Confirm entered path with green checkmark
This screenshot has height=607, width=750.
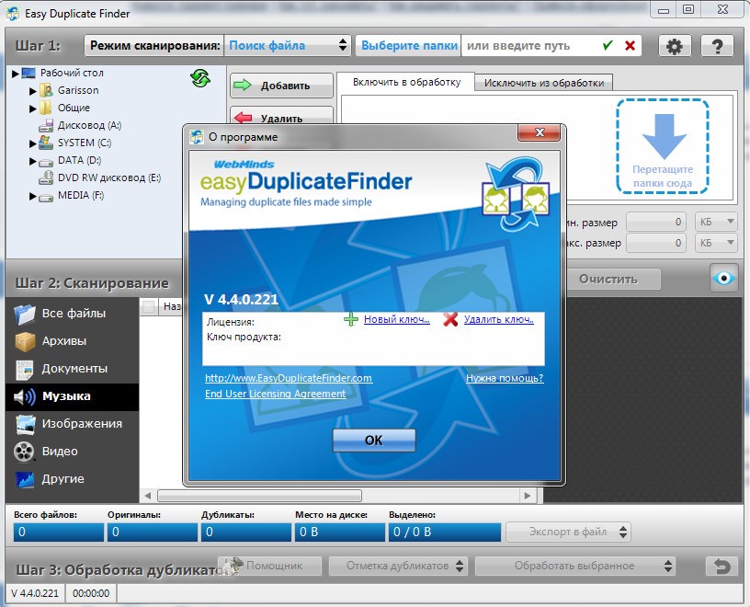[x=608, y=45]
